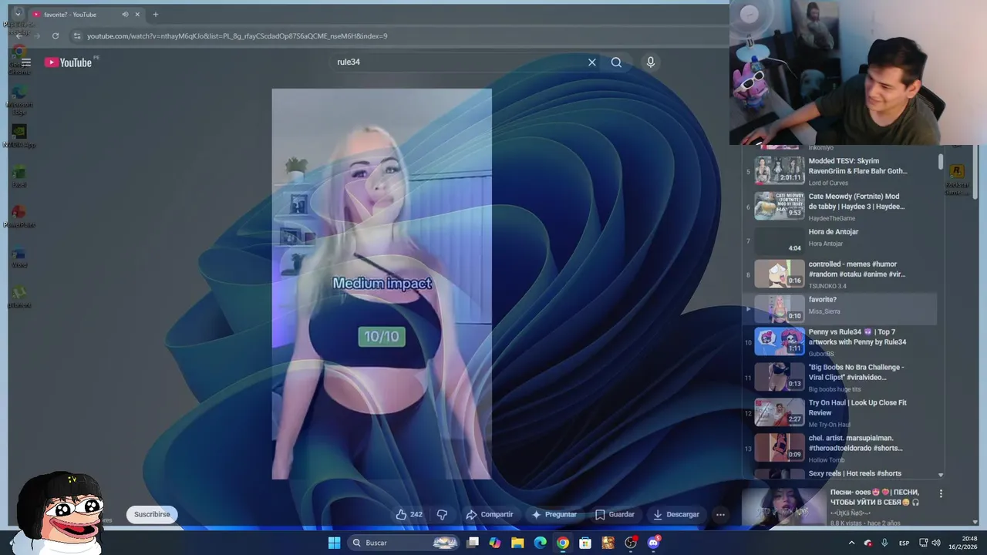Image resolution: width=987 pixels, height=555 pixels.
Task: Open more actions ellipsis under the video
Action: [x=720, y=514]
